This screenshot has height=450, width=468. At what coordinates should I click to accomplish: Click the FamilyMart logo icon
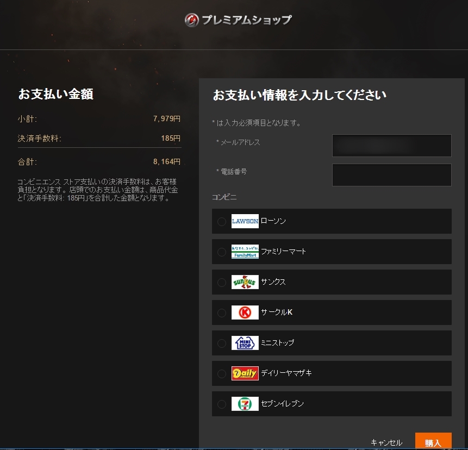[x=244, y=252]
